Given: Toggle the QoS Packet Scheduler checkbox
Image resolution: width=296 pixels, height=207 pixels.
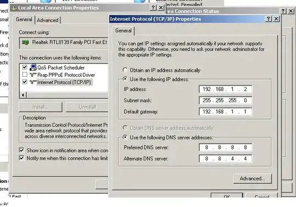Looking at the screenshot, I should (25, 67).
